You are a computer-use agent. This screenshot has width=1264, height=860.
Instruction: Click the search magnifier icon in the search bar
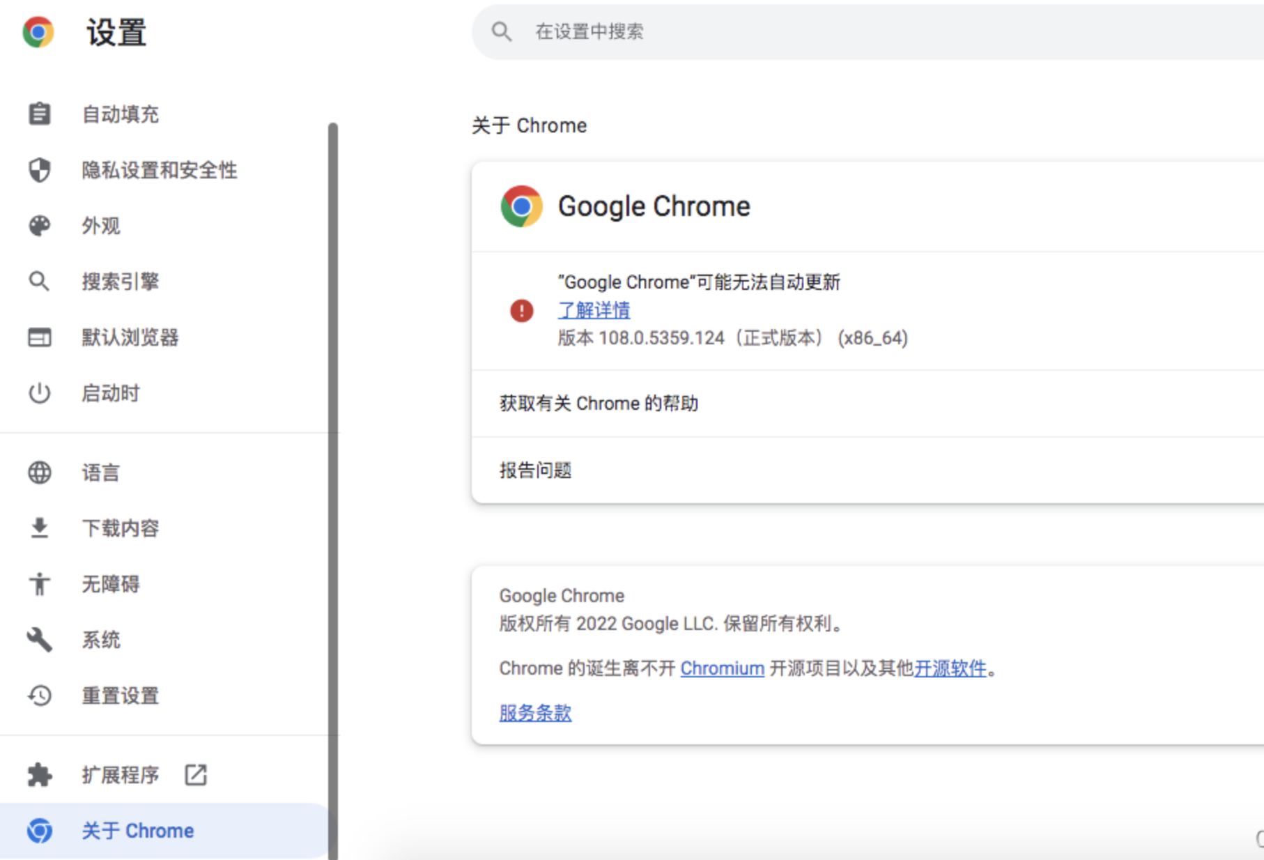pyautogui.click(x=501, y=31)
